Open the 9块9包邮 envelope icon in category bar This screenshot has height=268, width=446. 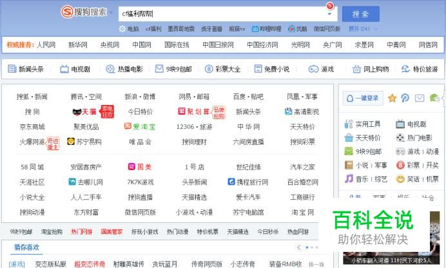[x=159, y=69]
